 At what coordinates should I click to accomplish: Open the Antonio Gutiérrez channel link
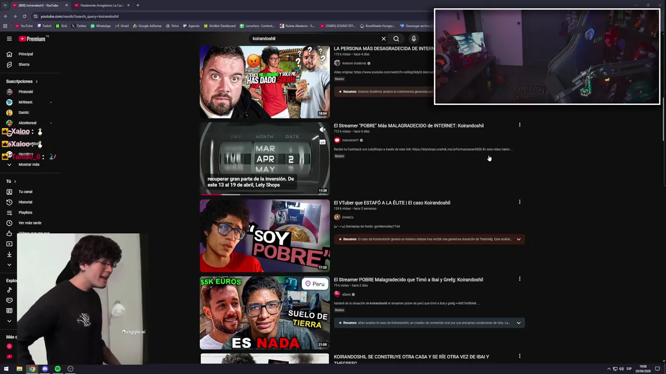354,63
